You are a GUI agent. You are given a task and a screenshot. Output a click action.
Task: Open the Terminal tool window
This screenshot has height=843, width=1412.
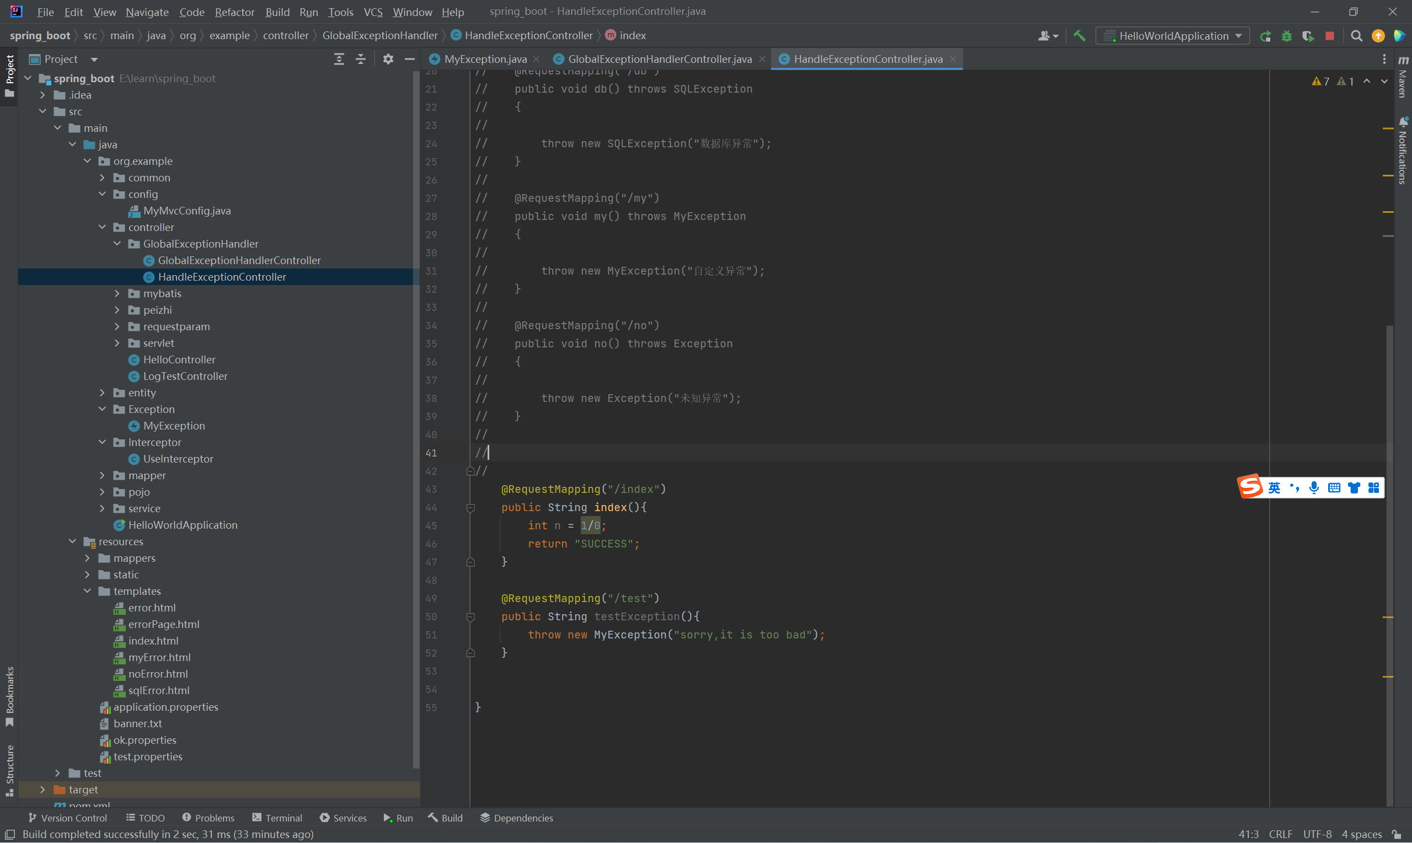(x=277, y=818)
